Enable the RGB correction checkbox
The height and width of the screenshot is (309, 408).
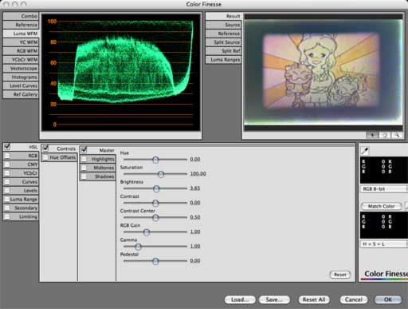coord(7,156)
